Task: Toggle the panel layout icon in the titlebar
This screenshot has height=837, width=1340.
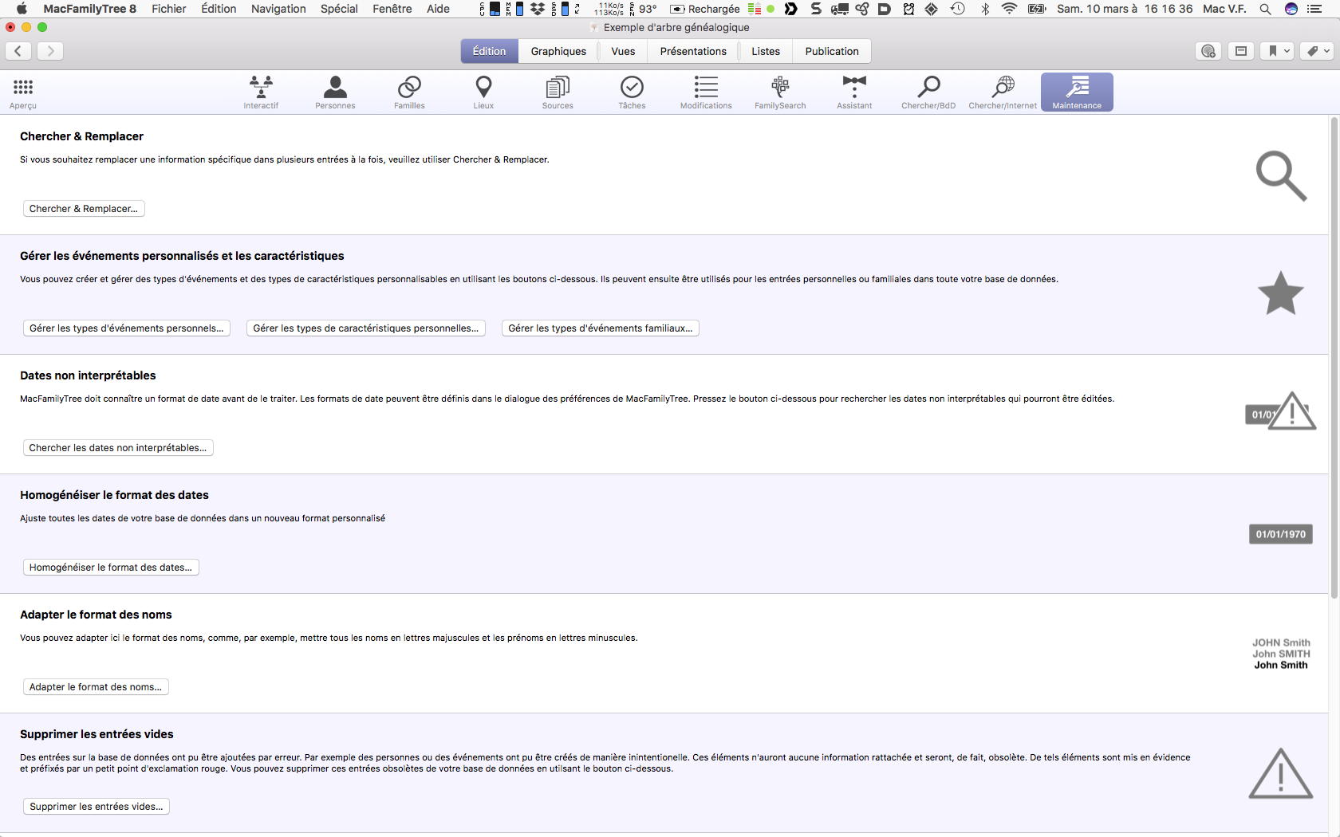Action: pyautogui.click(x=1241, y=51)
